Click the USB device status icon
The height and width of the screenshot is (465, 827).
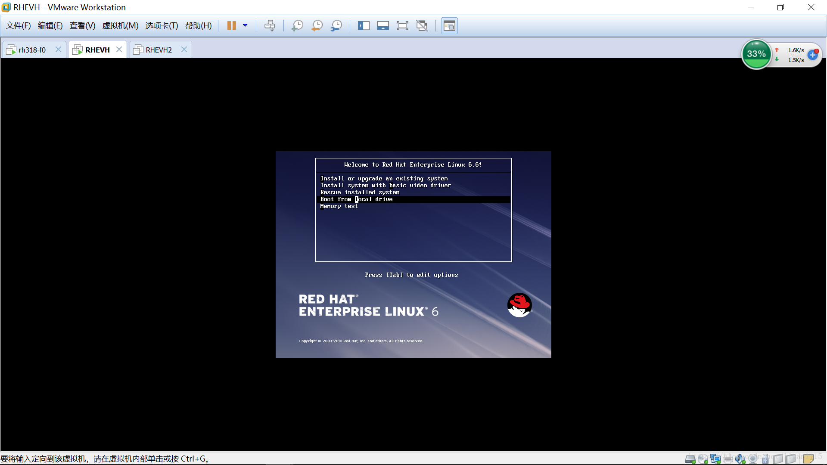click(x=765, y=459)
